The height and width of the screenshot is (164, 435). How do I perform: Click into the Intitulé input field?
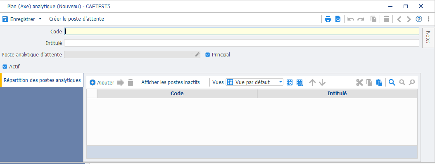241,43
